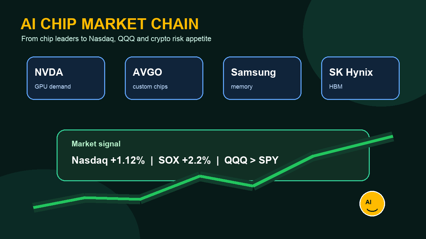Click the yellow AI smiley badge
Viewport: 426px width, 239px height.
pos(372,203)
